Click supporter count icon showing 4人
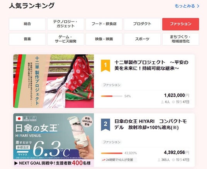The image size is (207, 169). 162,102
